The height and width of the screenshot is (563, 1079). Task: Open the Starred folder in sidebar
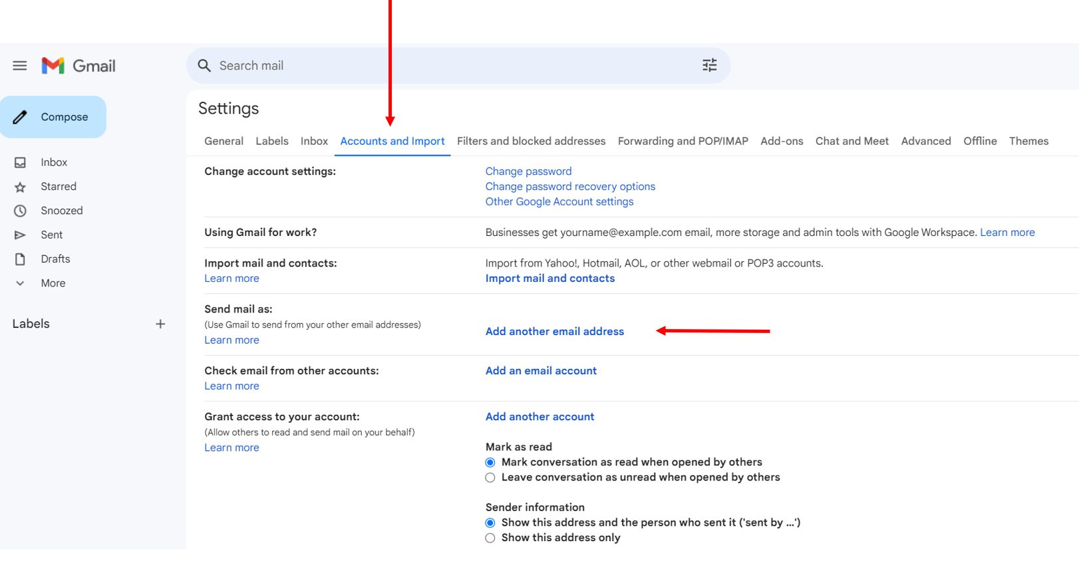pos(59,187)
